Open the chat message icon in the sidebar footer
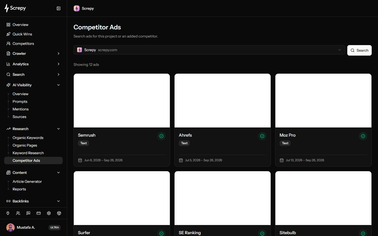 (x=28, y=213)
